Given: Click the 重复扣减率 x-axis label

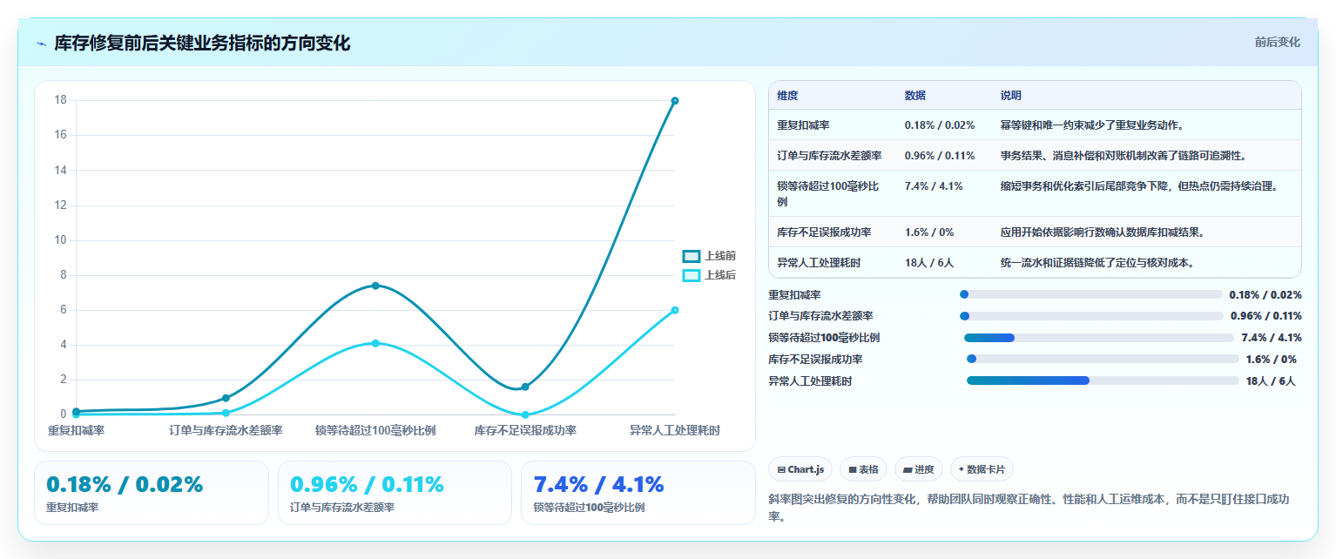Looking at the screenshot, I should click(x=76, y=431).
